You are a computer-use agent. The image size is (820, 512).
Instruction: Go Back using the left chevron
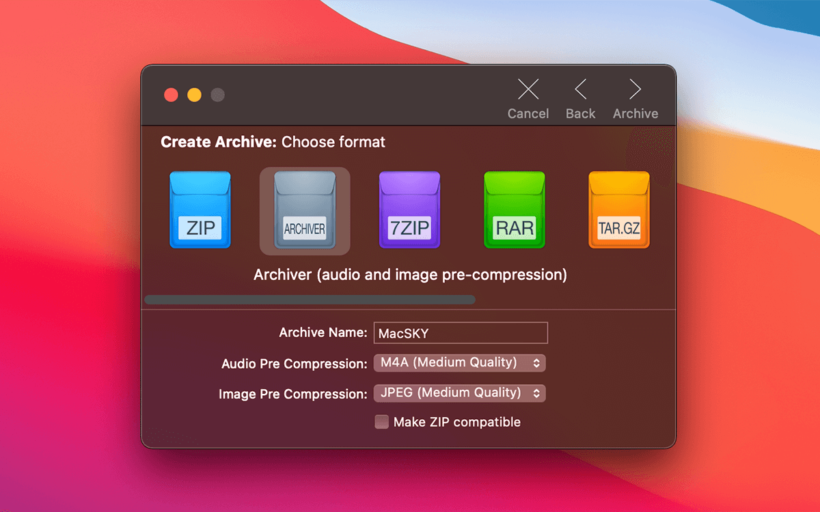pyautogui.click(x=580, y=89)
